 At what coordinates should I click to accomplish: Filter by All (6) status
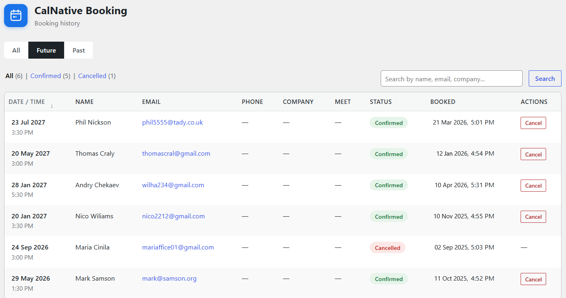[14, 76]
